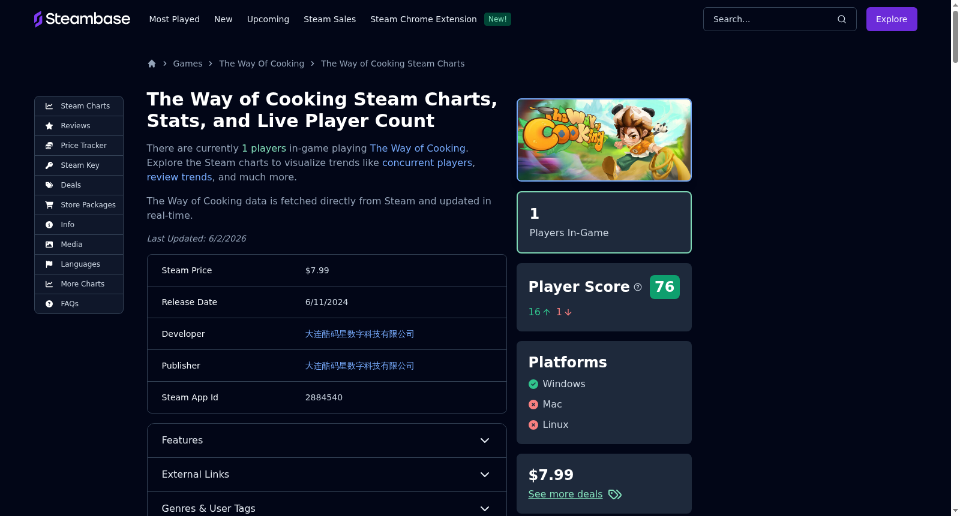Click the 1 players green link
Screen dimensions: 960x516
pos(264,149)
